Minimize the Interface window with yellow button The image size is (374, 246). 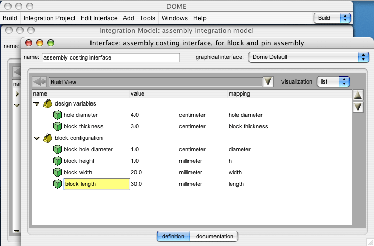[40, 43]
